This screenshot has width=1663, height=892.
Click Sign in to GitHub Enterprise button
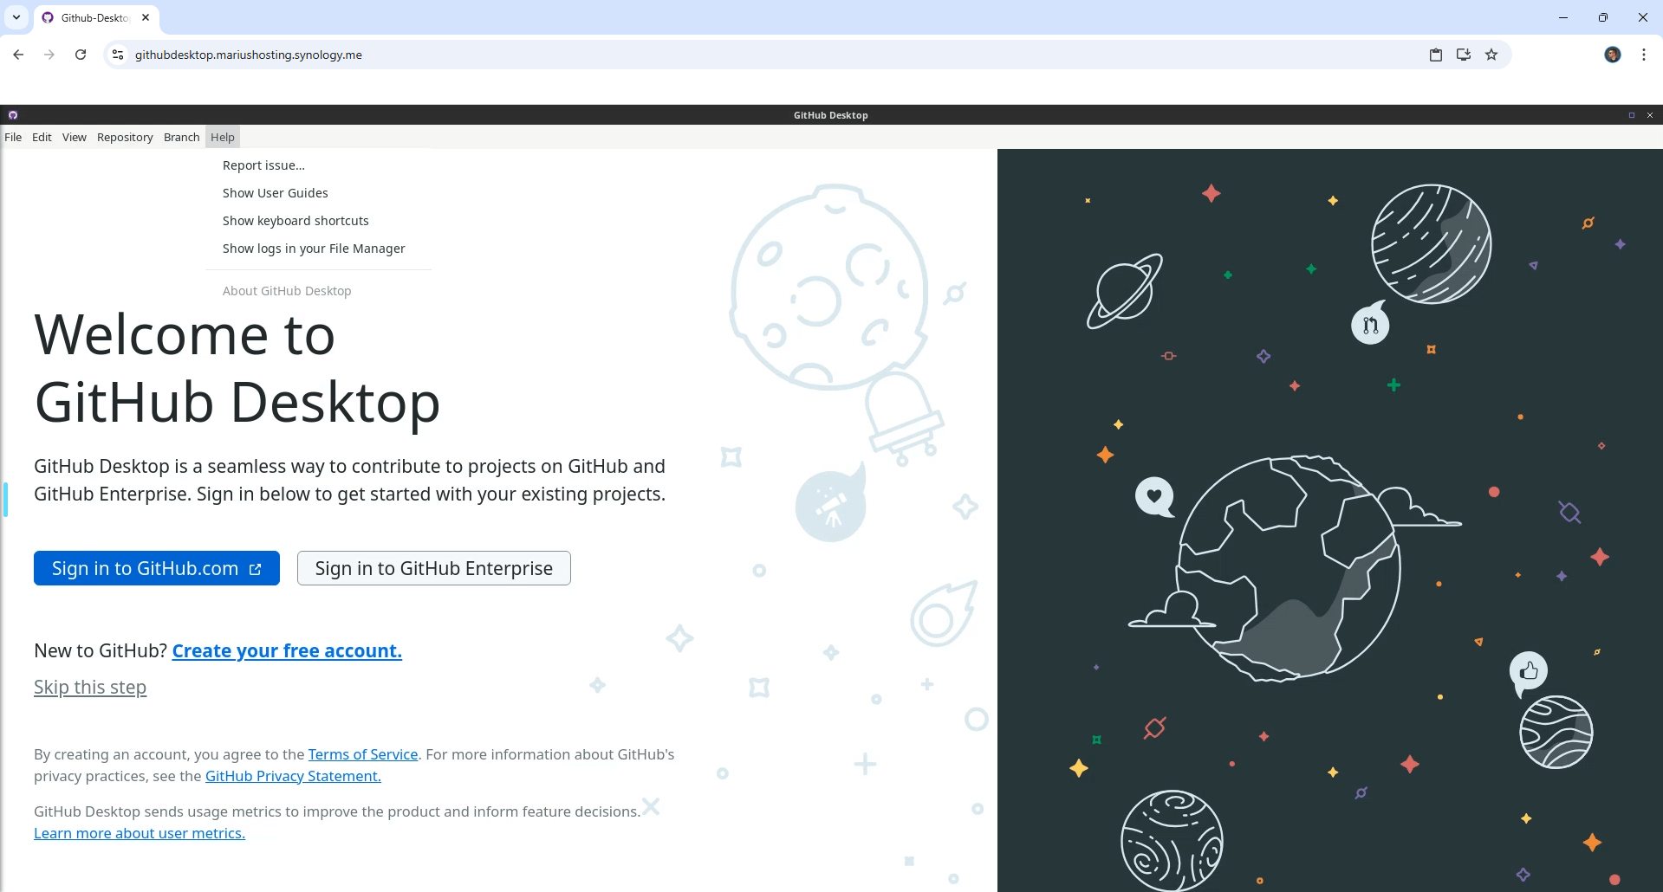tap(434, 568)
